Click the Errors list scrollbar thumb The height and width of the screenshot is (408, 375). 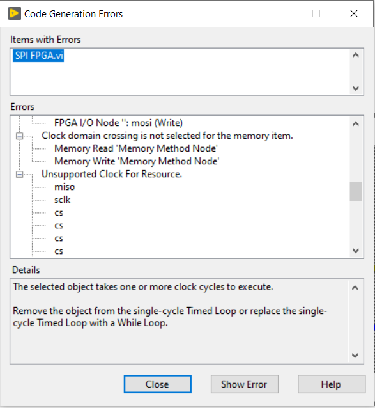[x=356, y=191]
